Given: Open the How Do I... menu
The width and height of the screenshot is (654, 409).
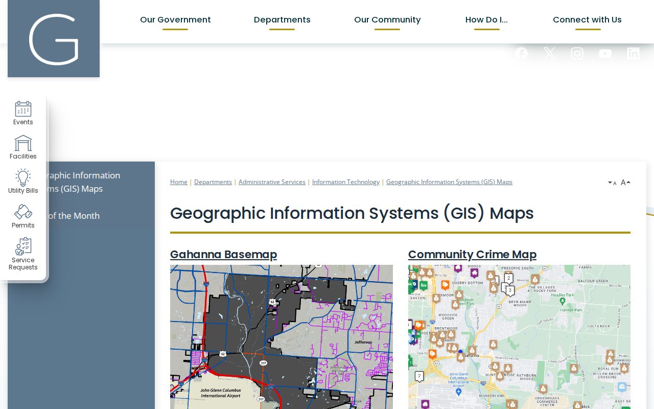Looking at the screenshot, I should [x=486, y=20].
